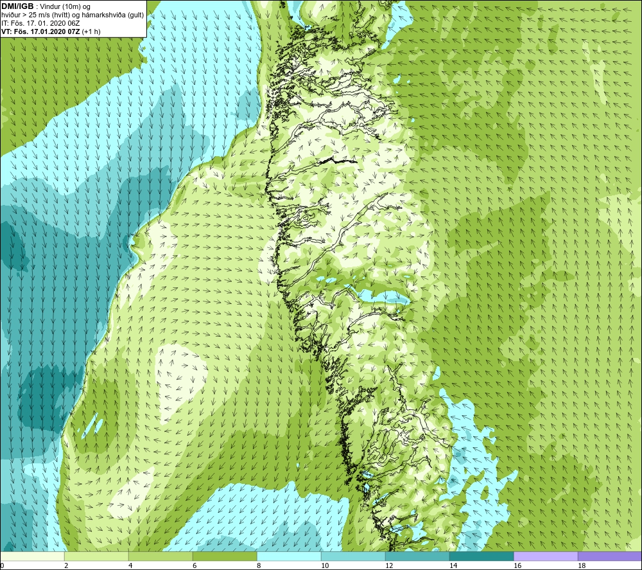The image size is (642, 570).
Task: Click the 8-10 m/s light cyan legend swatch
Action: tap(289, 557)
